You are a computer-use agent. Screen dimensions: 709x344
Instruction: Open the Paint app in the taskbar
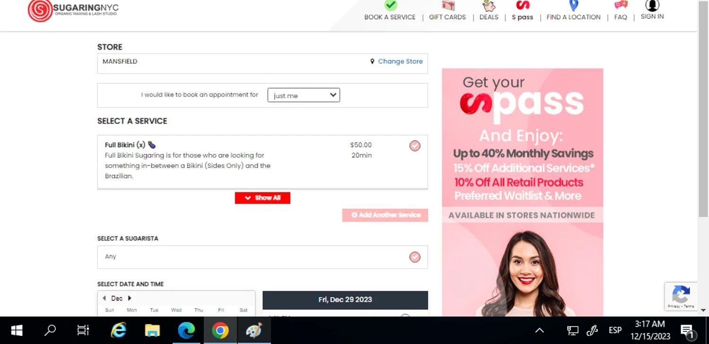pyautogui.click(x=254, y=330)
